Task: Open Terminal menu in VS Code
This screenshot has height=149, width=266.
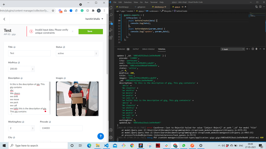Action: coord(154,2)
